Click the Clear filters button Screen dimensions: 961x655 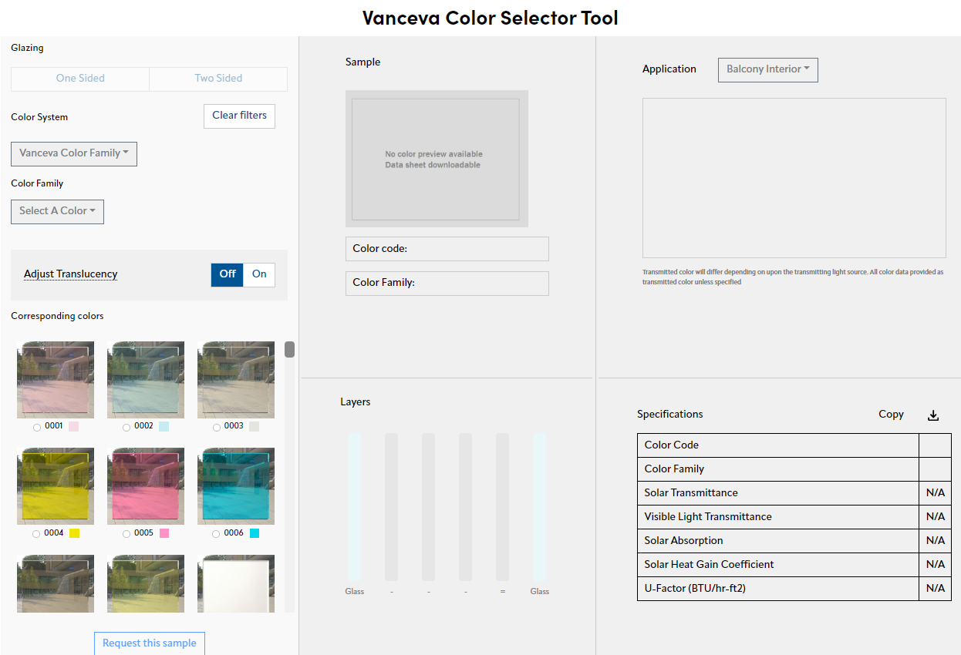[x=240, y=116]
